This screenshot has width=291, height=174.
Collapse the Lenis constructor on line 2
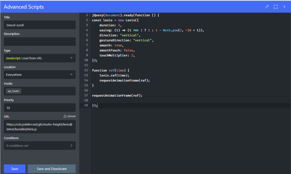(x=90, y=20)
